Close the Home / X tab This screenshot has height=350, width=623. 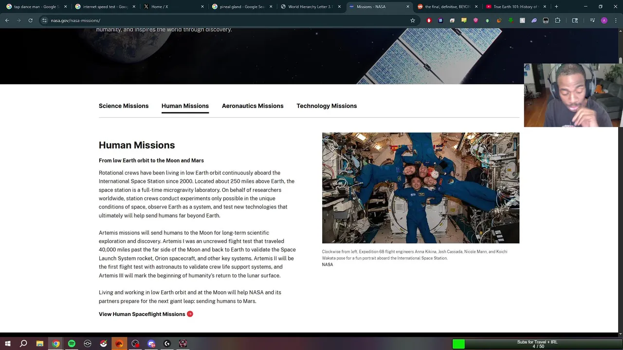tap(202, 7)
